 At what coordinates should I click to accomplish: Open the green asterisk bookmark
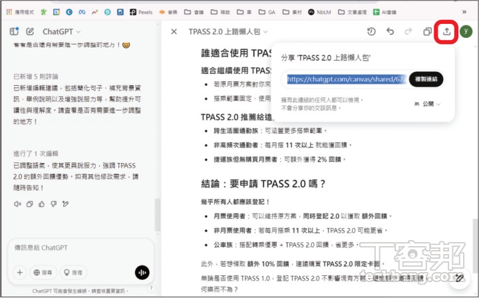44,12
